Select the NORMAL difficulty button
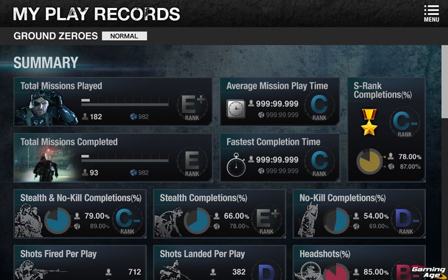 click(124, 36)
